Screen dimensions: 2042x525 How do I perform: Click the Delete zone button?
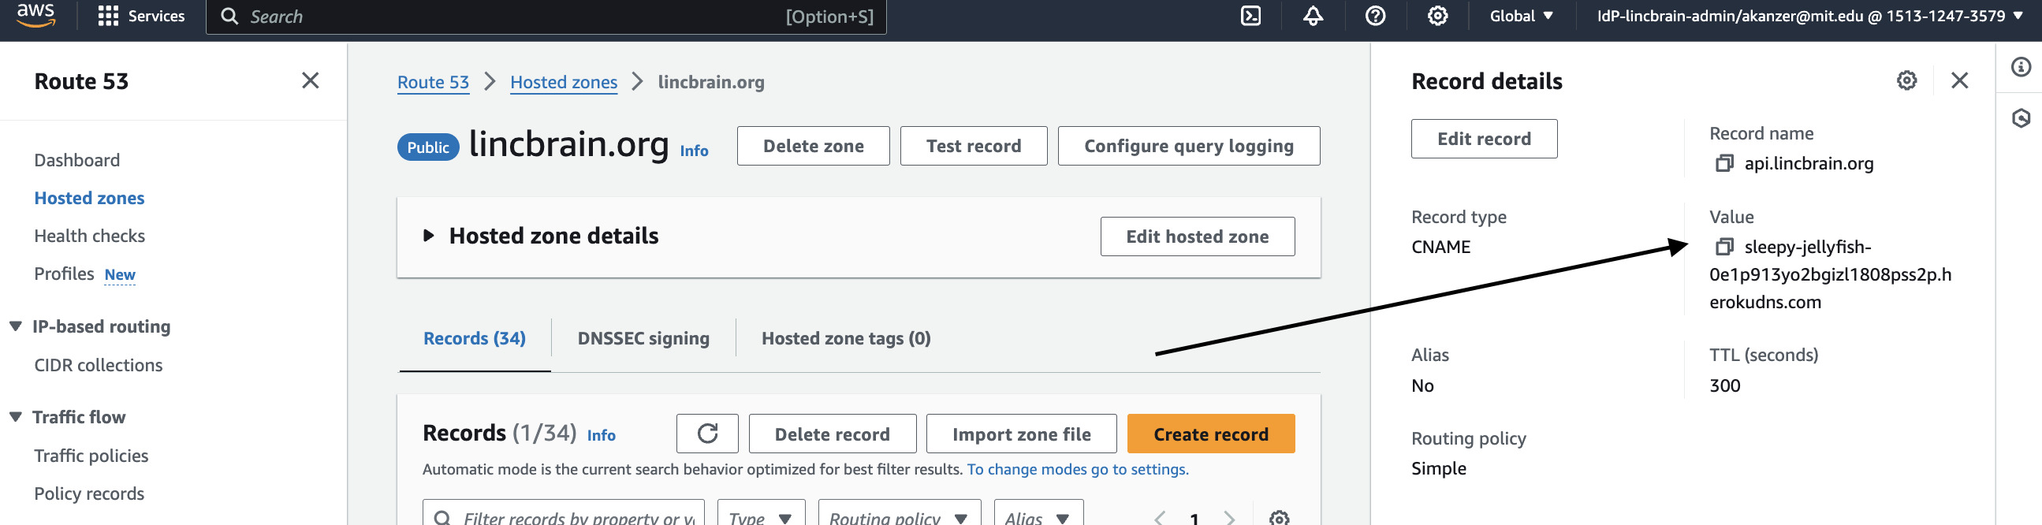(814, 146)
